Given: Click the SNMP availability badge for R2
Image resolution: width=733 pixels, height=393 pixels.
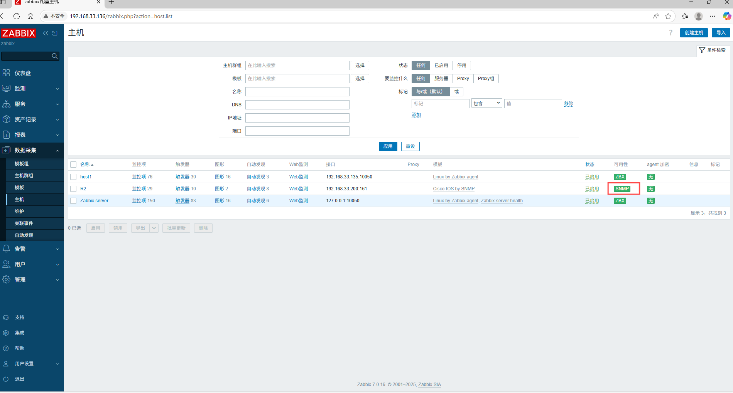Looking at the screenshot, I should 622,189.
